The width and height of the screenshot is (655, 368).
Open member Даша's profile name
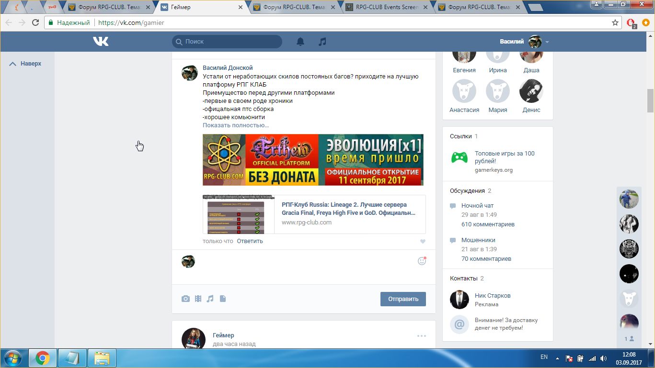point(531,70)
